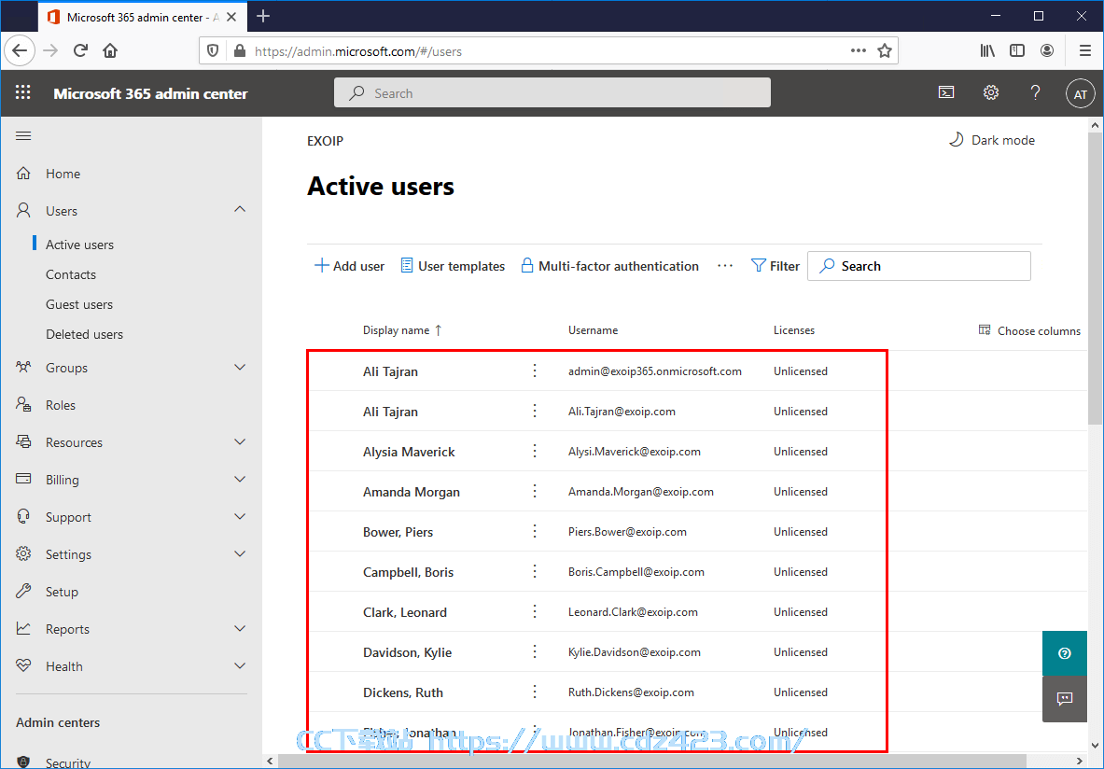Show site tracking protection shield
Image resolution: width=1104 pixels, height=769 pixels.
pyautogui.click(x=214, y=50)
